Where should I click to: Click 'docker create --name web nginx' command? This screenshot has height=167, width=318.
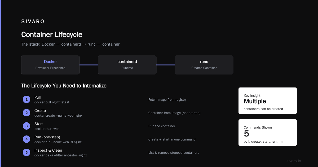tap(58, 116)
